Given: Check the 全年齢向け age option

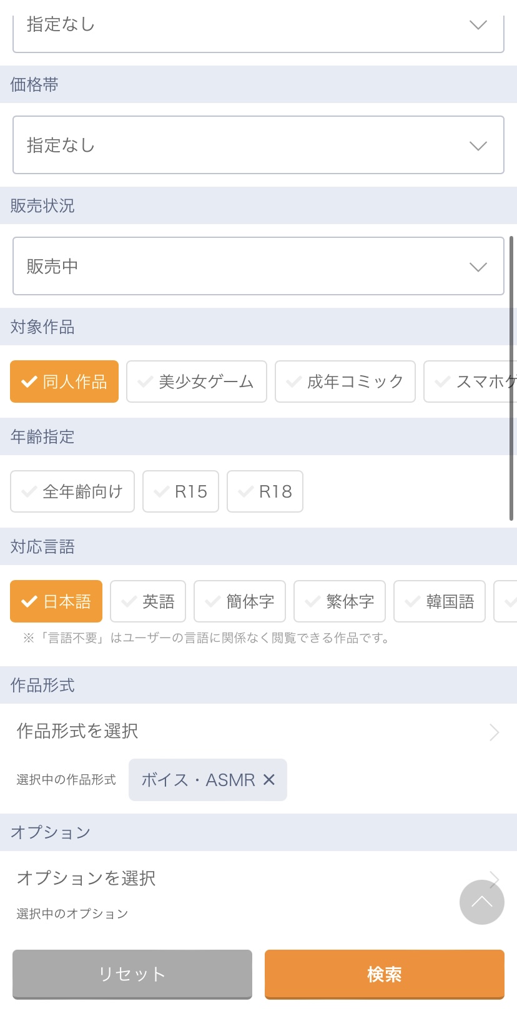Looking at the screenshot, I should coord(72,491).
